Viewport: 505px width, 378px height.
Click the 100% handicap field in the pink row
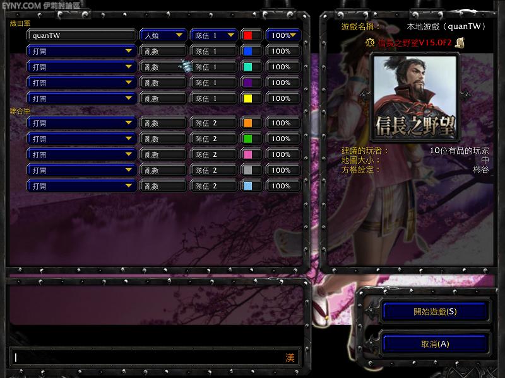pyautogui.click(x=283, y=154)
